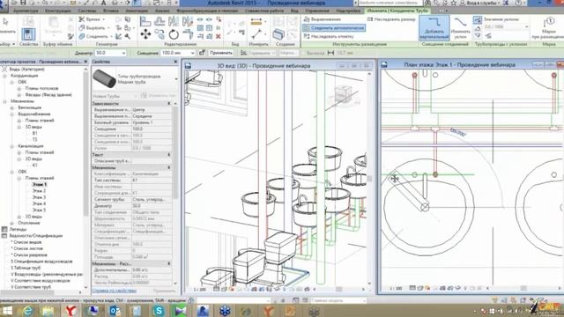Open the Windows Start button
The height and width of the screenshot is (317, 564).
(7, 311)
